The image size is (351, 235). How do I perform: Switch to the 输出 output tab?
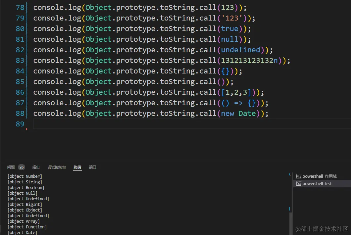(36, 167)
